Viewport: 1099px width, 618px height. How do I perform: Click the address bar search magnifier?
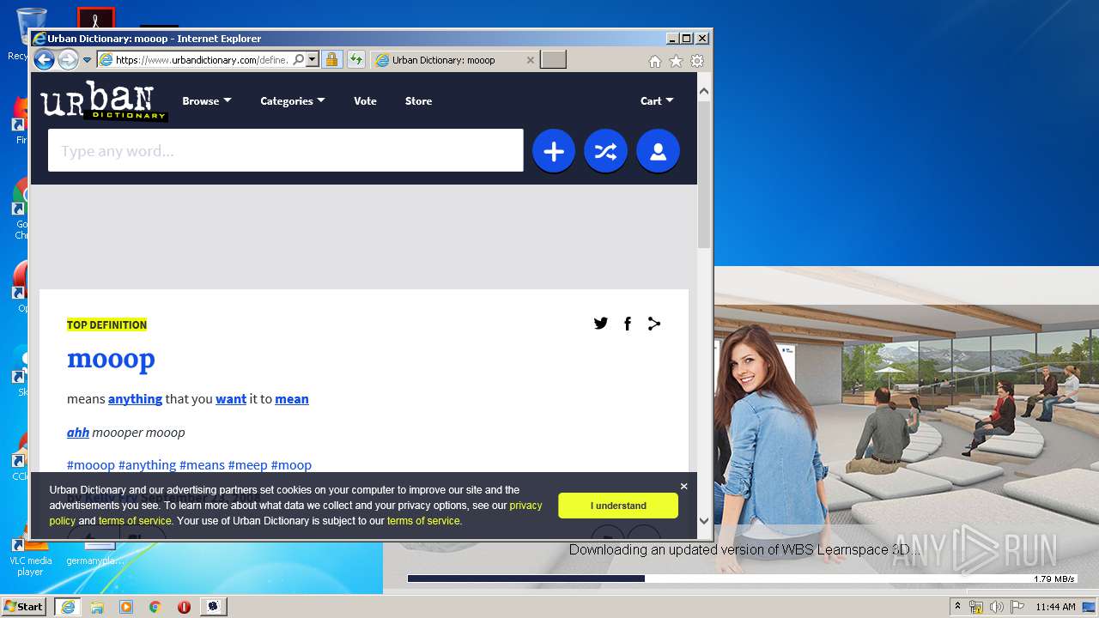(298, 60)
